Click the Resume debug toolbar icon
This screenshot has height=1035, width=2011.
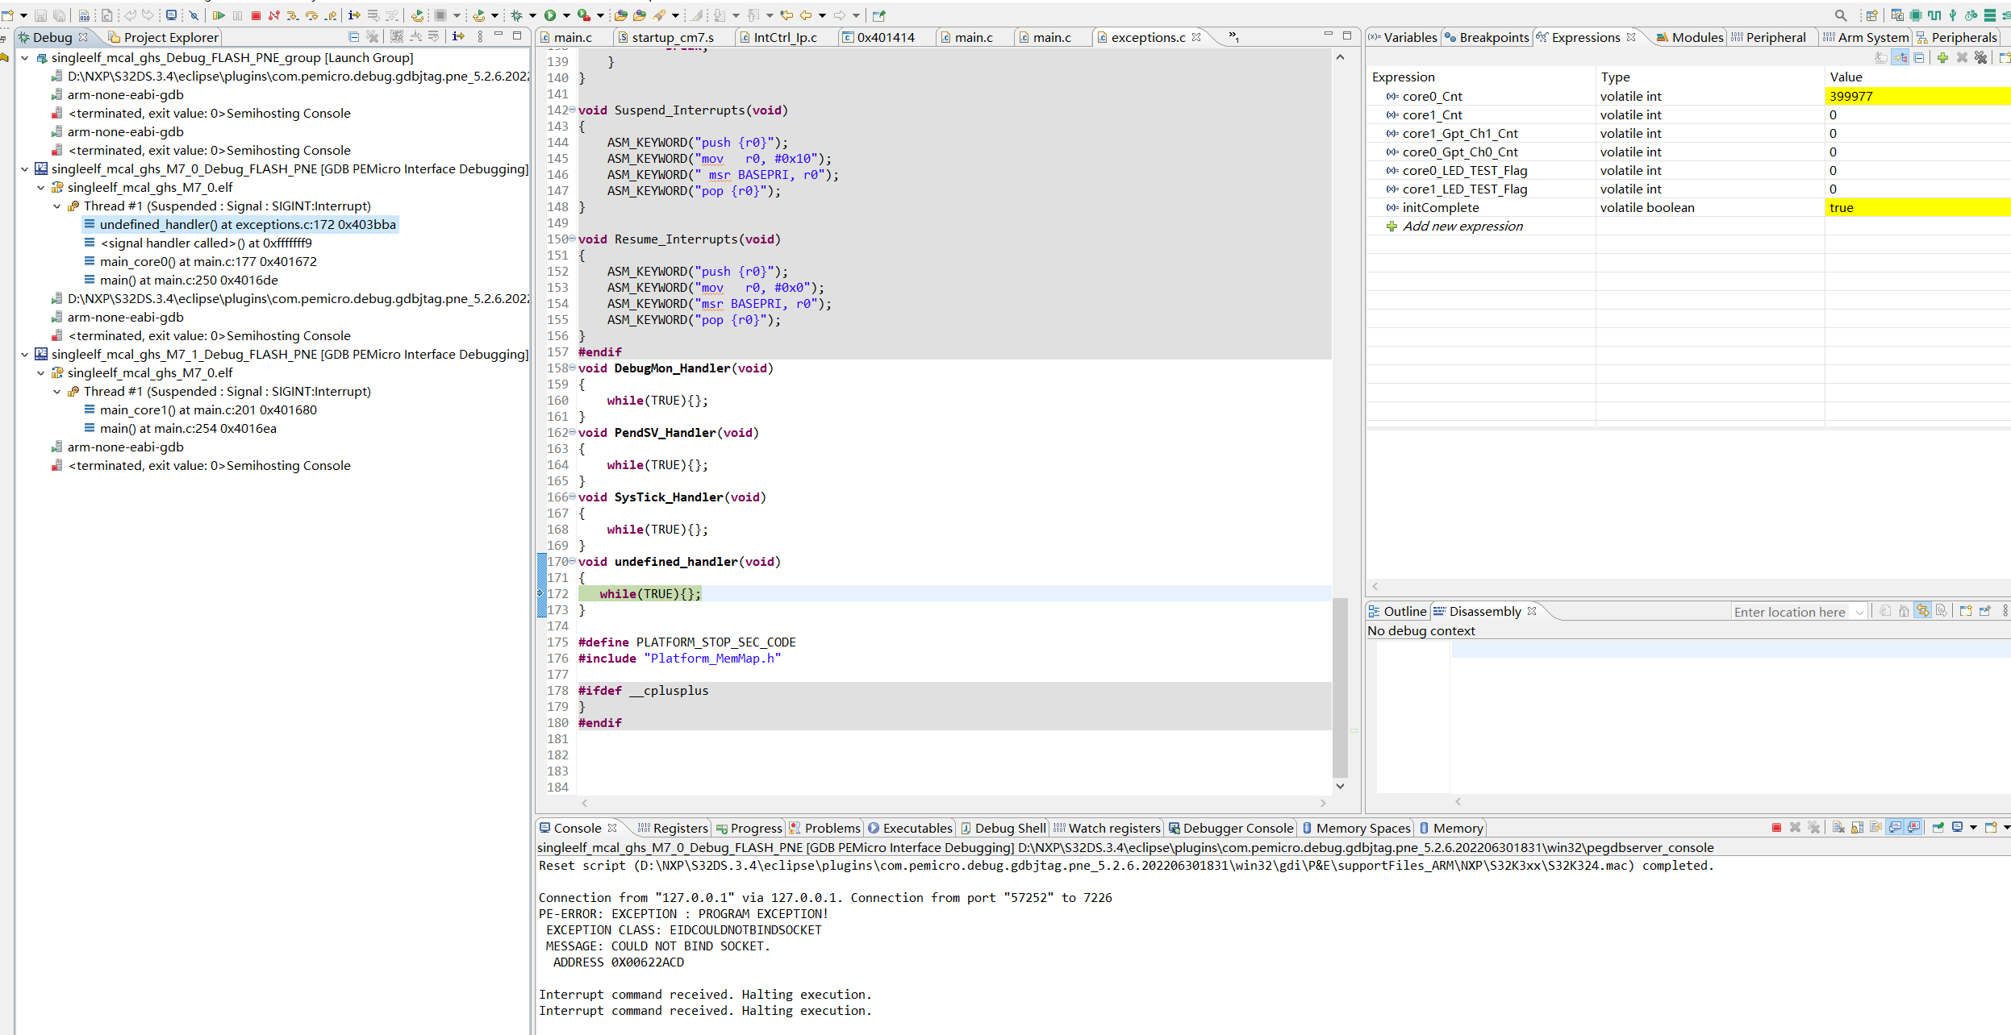click(x=219, y=15)
